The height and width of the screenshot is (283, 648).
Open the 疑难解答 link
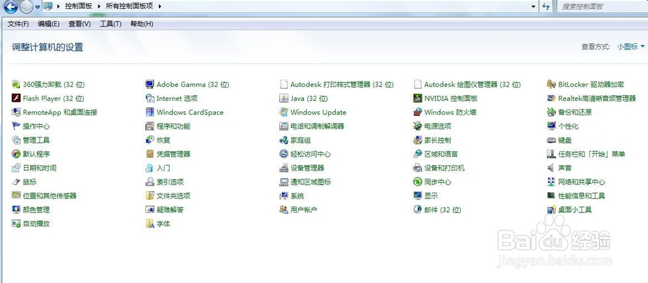(x=170, y=209)
